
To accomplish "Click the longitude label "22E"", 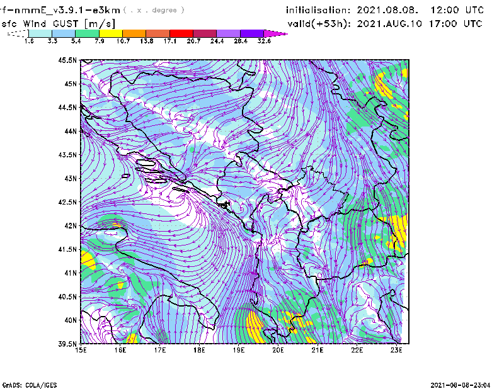I will click(x=357, y=350).
